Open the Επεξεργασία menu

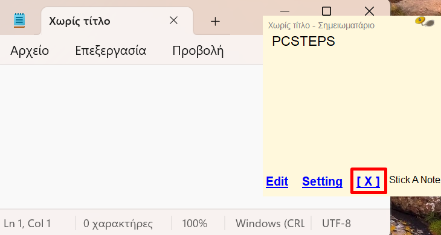[111, 51]
